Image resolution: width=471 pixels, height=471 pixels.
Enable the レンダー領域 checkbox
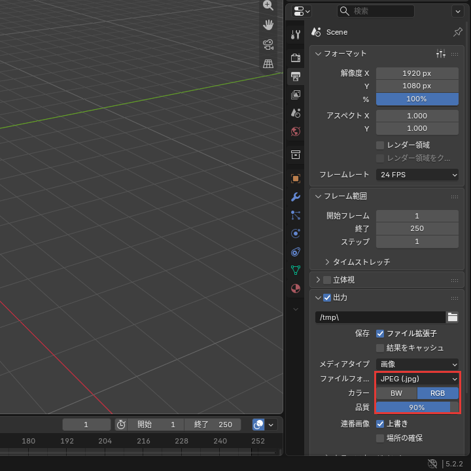pyautogui.click(x=380, y=145)
